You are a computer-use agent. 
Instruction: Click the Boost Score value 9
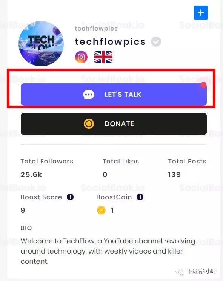23,210
